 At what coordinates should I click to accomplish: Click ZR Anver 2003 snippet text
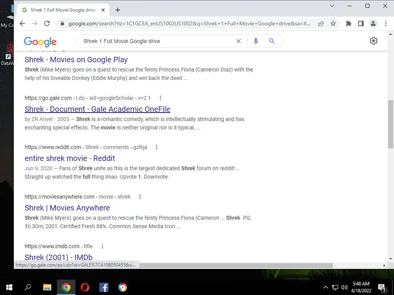(134, 123)
